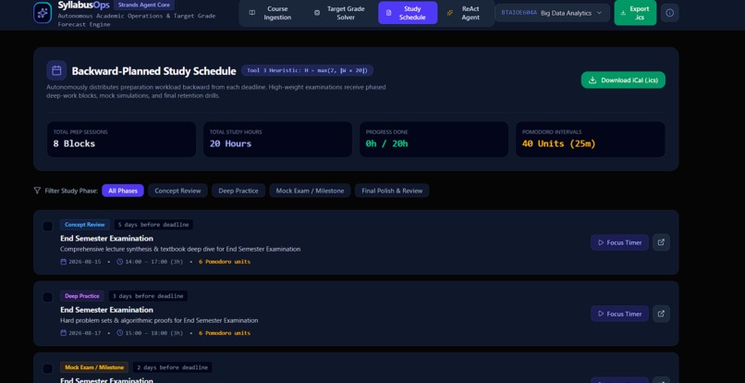745x383 pixels.
Task: Click the Hard problem sets description text
Action: (x=159, y=320)
